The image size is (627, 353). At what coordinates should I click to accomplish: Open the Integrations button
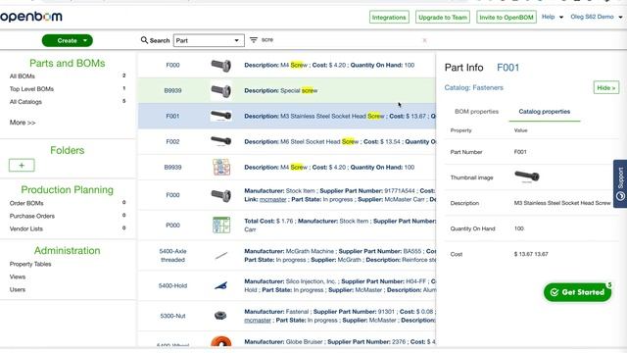coord(389,18)
